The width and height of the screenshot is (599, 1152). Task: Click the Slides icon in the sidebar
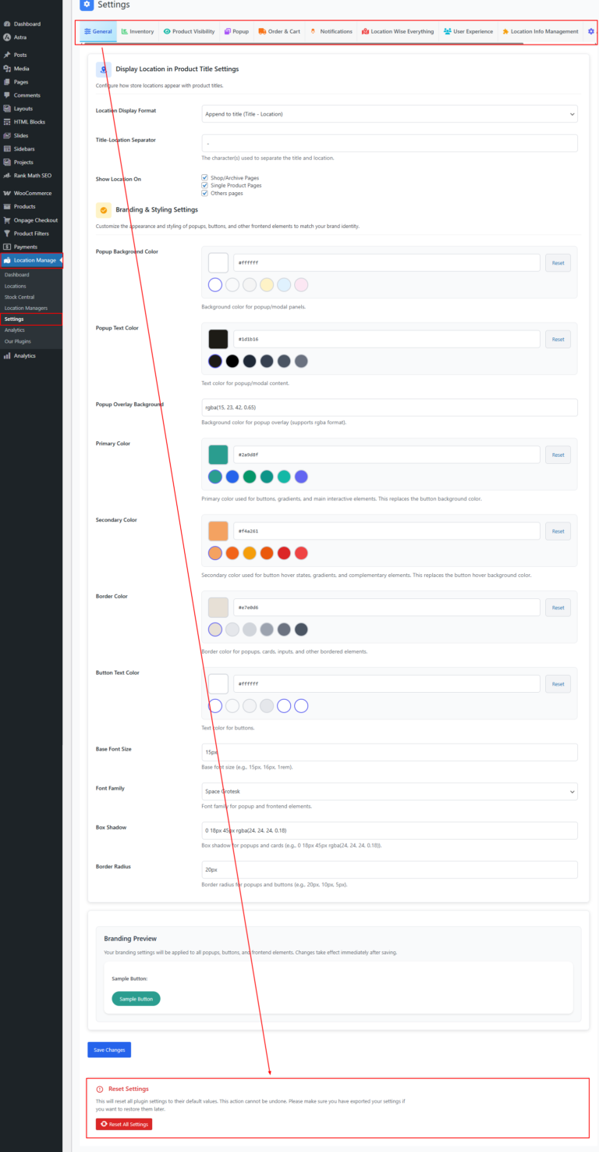pos(7,135)
